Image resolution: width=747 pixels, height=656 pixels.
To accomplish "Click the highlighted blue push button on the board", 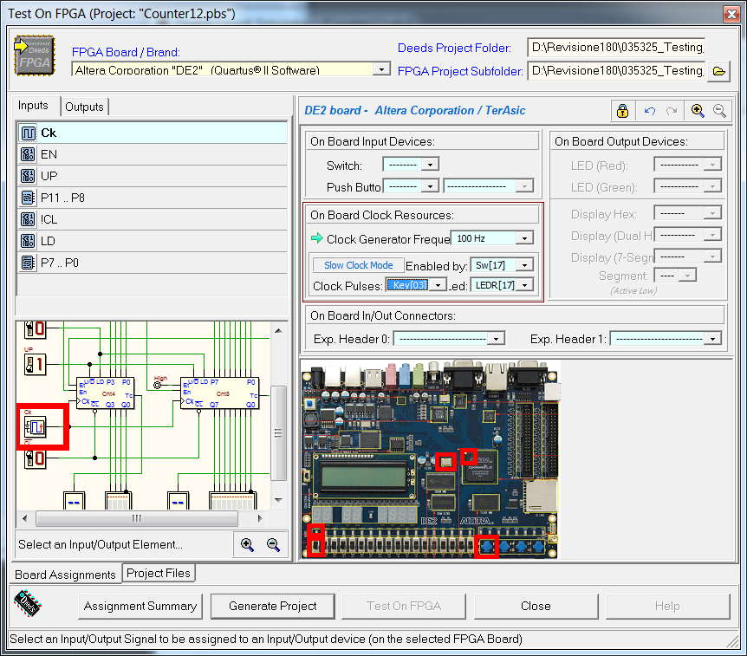I will point(487,546).
